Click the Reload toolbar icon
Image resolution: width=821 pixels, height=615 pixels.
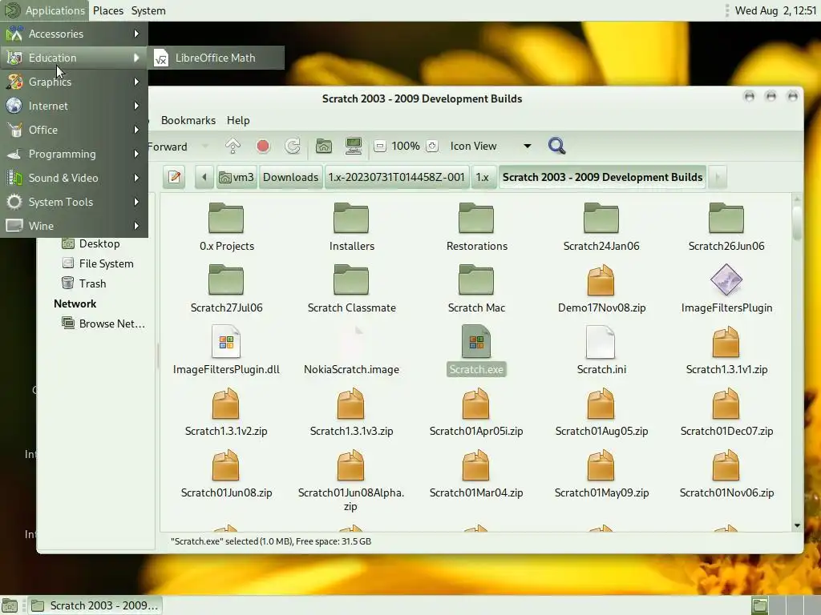coord(292,146)
